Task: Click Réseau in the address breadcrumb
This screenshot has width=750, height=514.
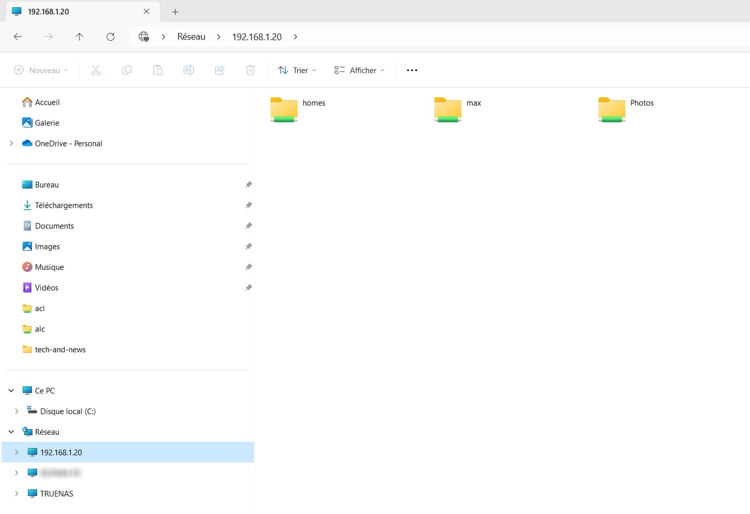Action: pos(191,37)
